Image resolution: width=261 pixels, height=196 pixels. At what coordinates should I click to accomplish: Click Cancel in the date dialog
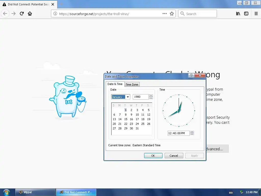click(174, 156)
